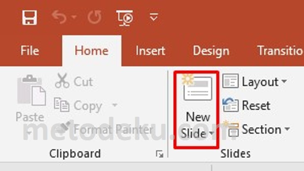Click the Section icon
The height and width of the screenshot is (171, 304).
click(231, 129)
